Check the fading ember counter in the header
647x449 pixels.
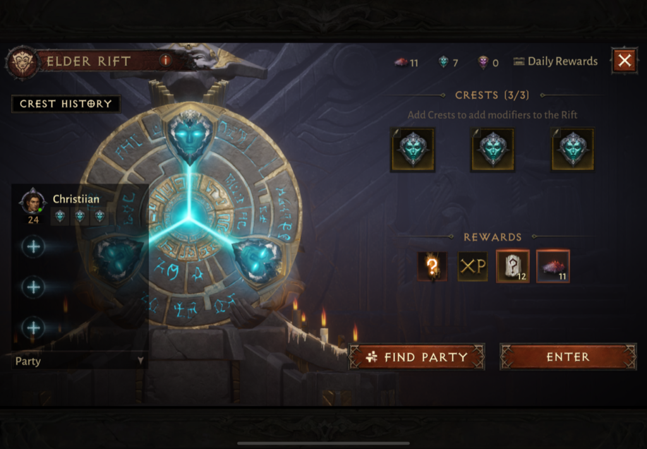406,63
